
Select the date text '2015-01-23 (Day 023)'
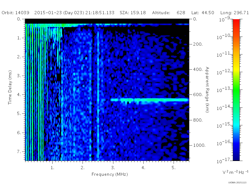(59, 13)
